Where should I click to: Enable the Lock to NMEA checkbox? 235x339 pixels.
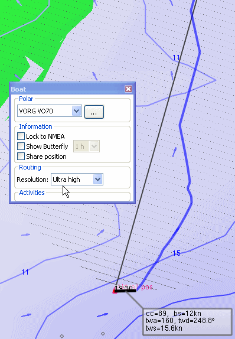coord(21,136)
